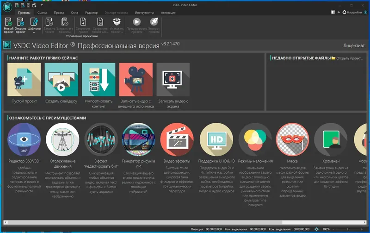Open the Окна tab
Viewport: 370px width, 233px height.
(x=74, y=13)
